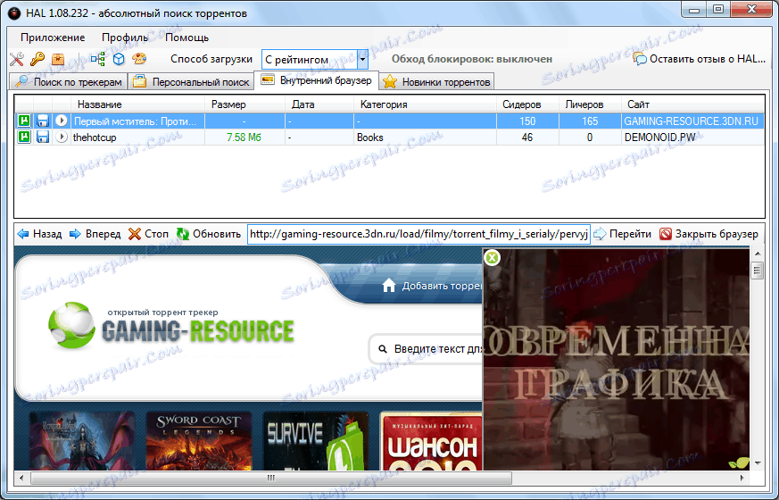Go forward with the Вперед button

pos(95,234)
